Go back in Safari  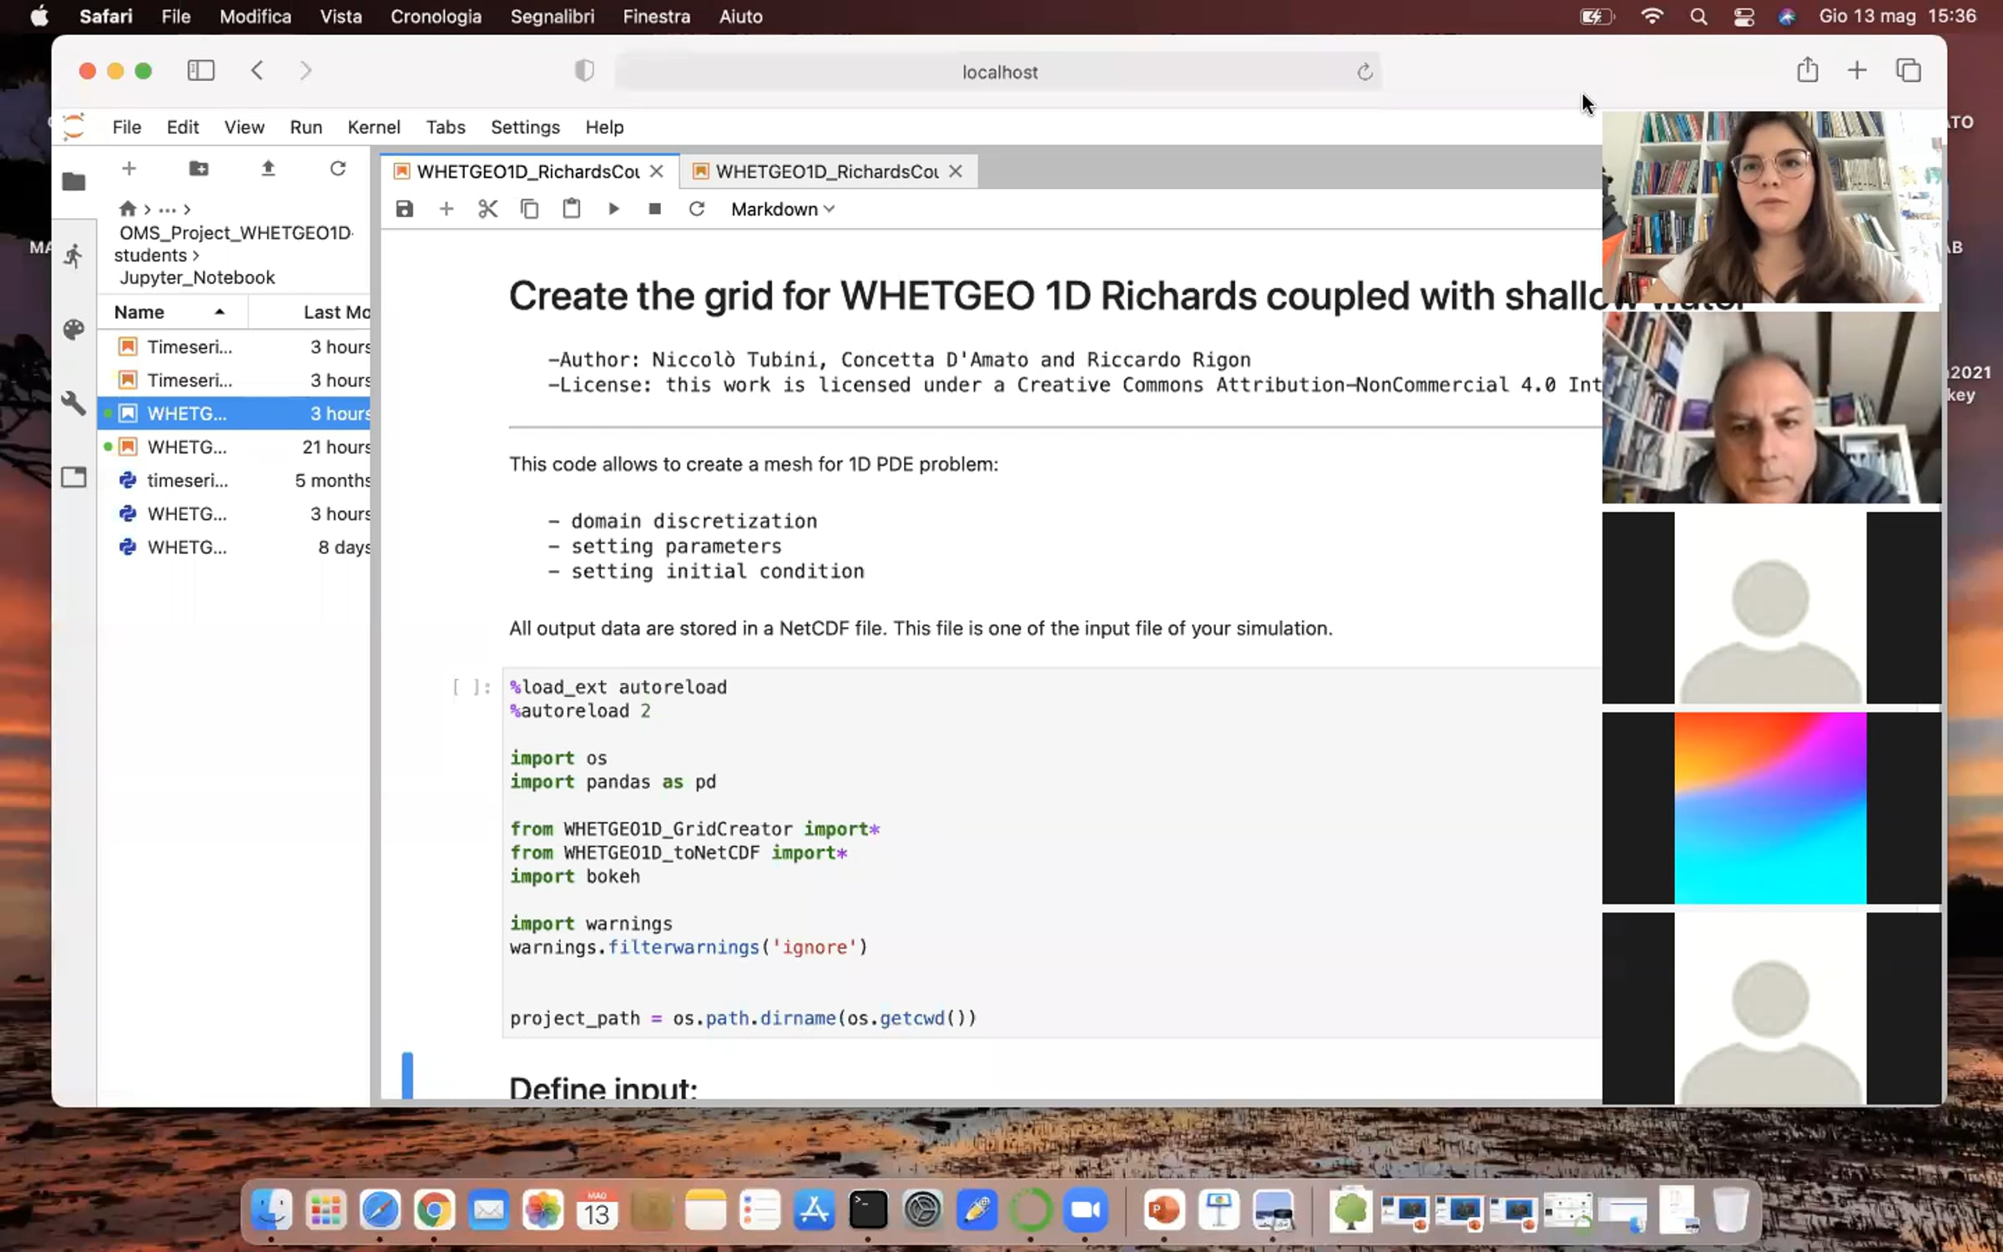point(257,71)
